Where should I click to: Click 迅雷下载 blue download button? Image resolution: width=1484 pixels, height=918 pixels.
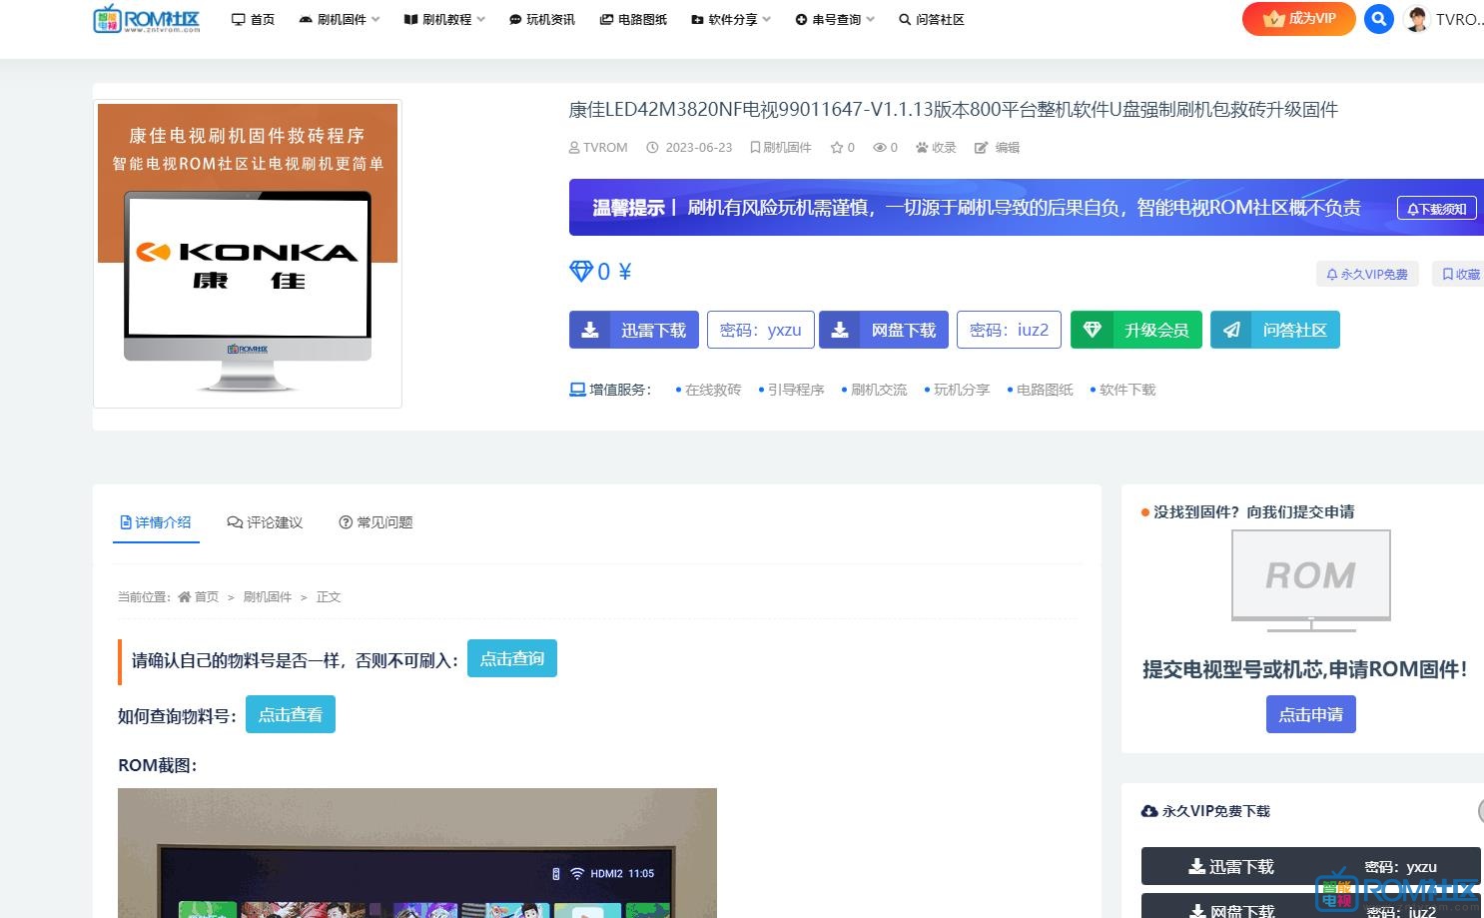tap(634, 330)
